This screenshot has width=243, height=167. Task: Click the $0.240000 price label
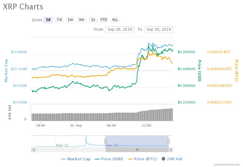pyautogui.click(x=187, y=86)
